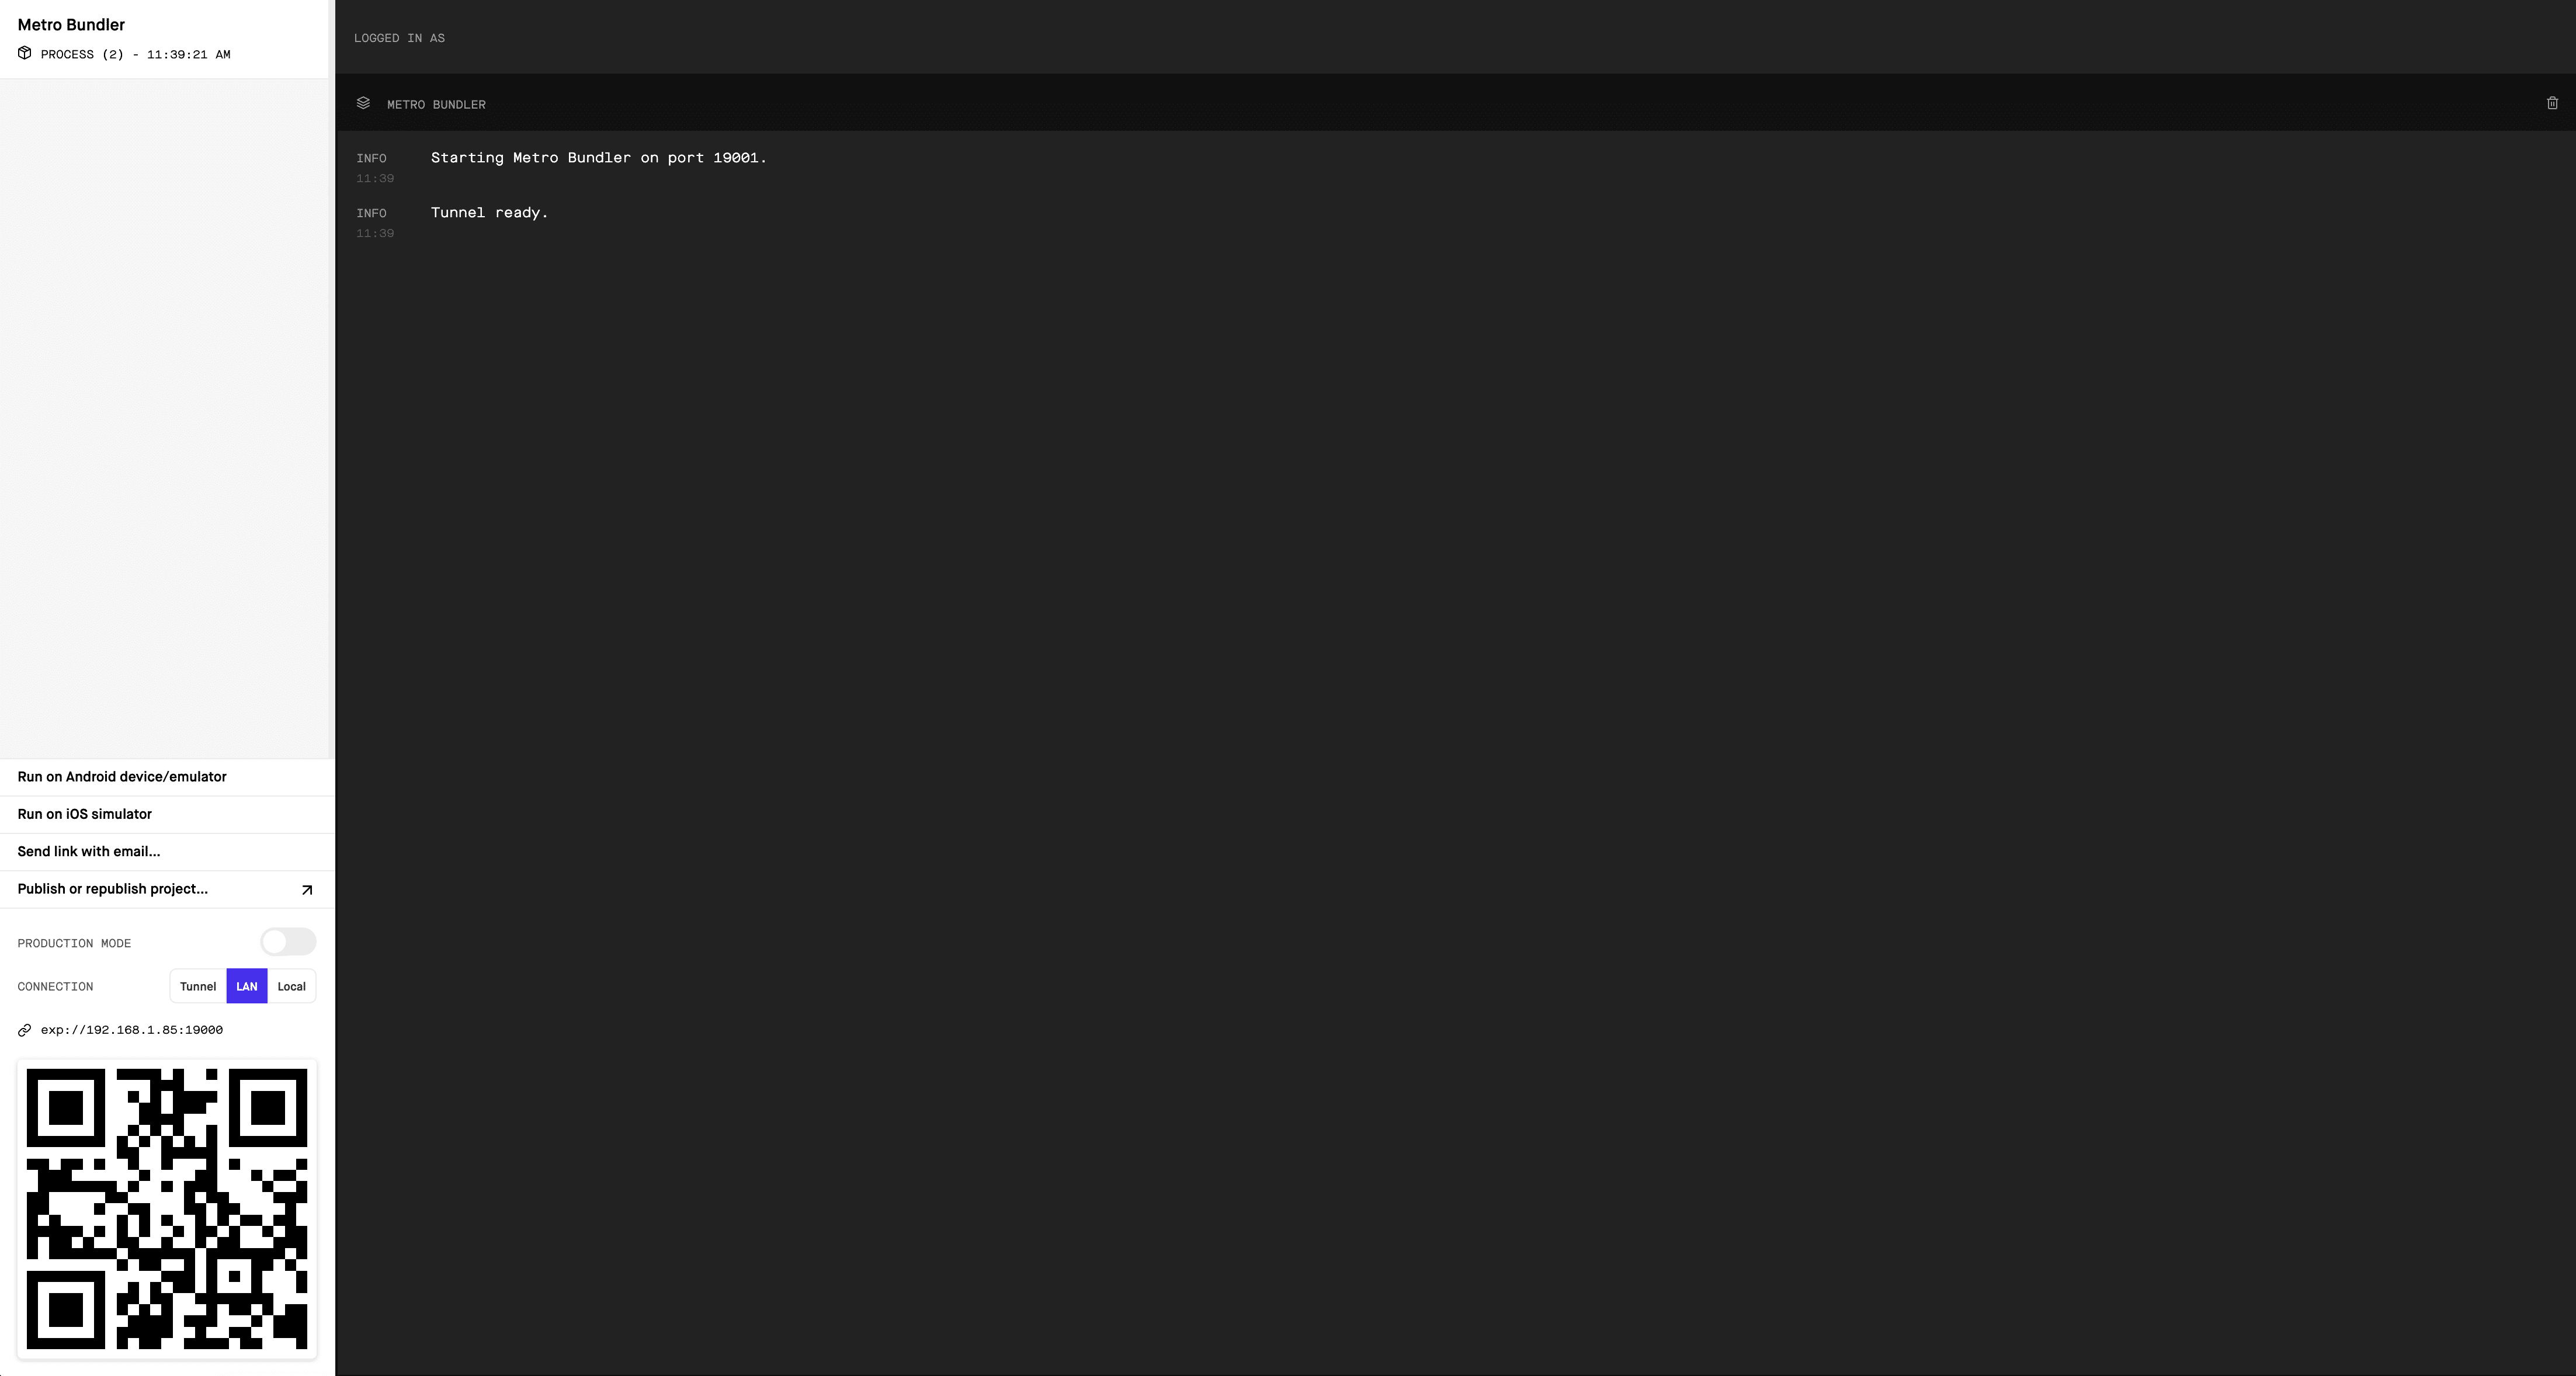This screenshot has width=2576, height=1376.
Task: Select the Tunnel connection tab
Action: click(x=197, y=986)
